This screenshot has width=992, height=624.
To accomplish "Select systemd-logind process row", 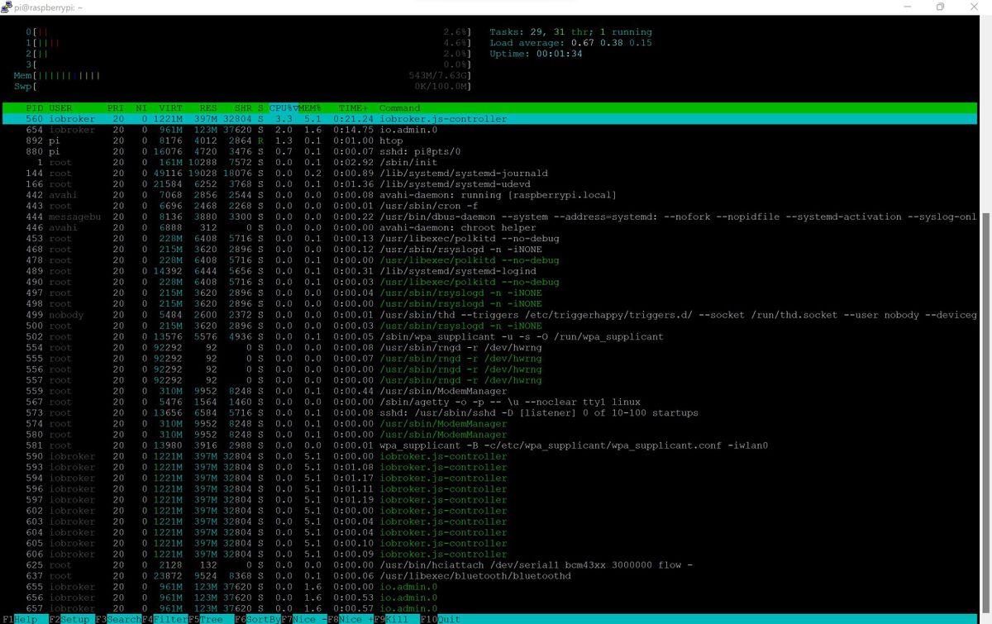I will 491,271.
